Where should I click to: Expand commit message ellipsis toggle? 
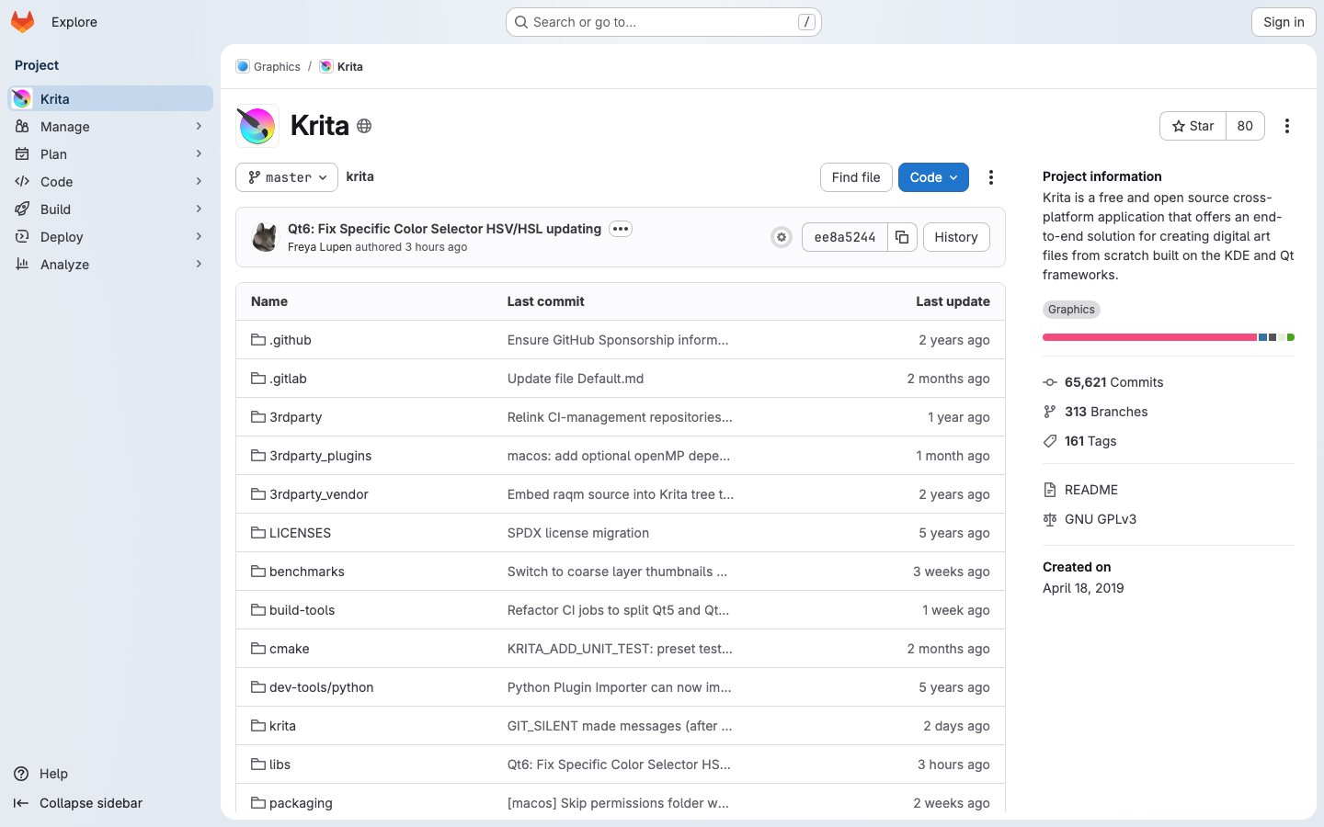point(621,229)
